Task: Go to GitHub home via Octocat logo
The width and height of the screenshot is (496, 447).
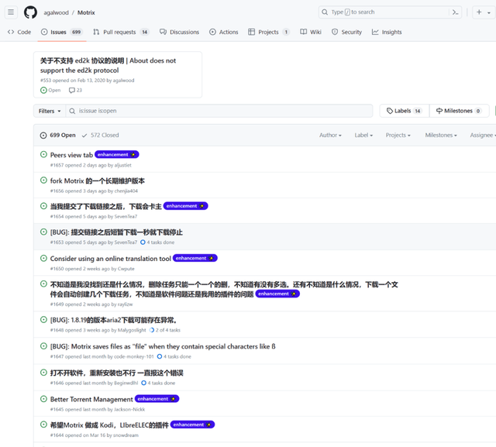Action: (30, 12)
